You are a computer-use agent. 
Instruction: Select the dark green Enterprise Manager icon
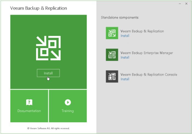pos(112,55)
